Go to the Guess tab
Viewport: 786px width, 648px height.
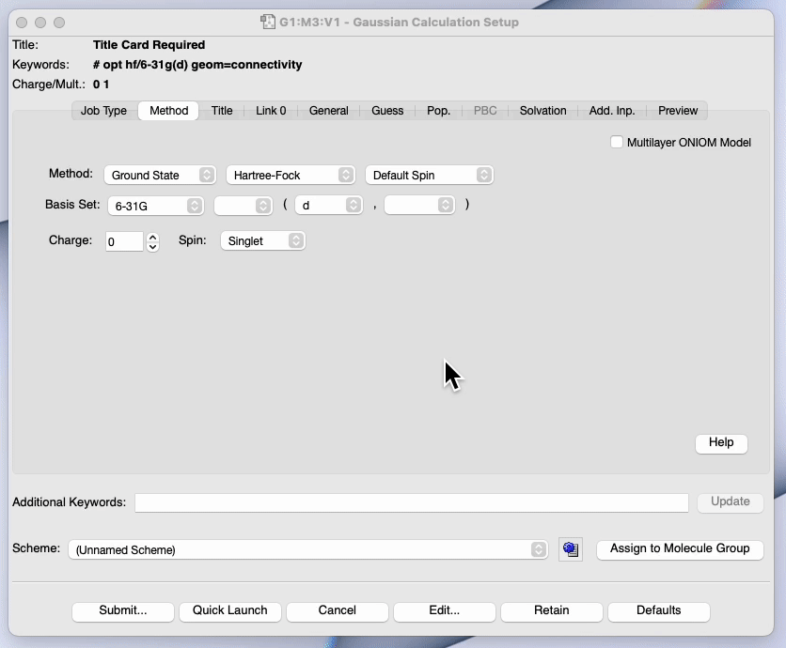tap(387, 111)
